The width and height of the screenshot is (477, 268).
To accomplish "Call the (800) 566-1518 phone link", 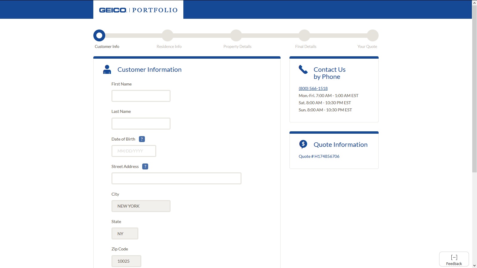I will coord(313,88).
